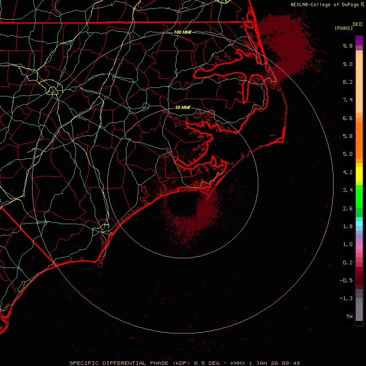Screen dimensions: 366x366
Task: Click the 1.0 scale value
Action: click(x=348, y=244)
